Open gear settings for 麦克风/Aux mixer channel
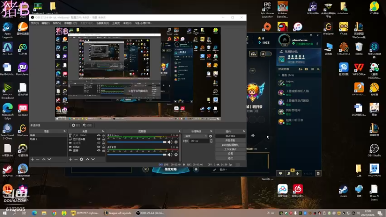 tap(176, 142)
